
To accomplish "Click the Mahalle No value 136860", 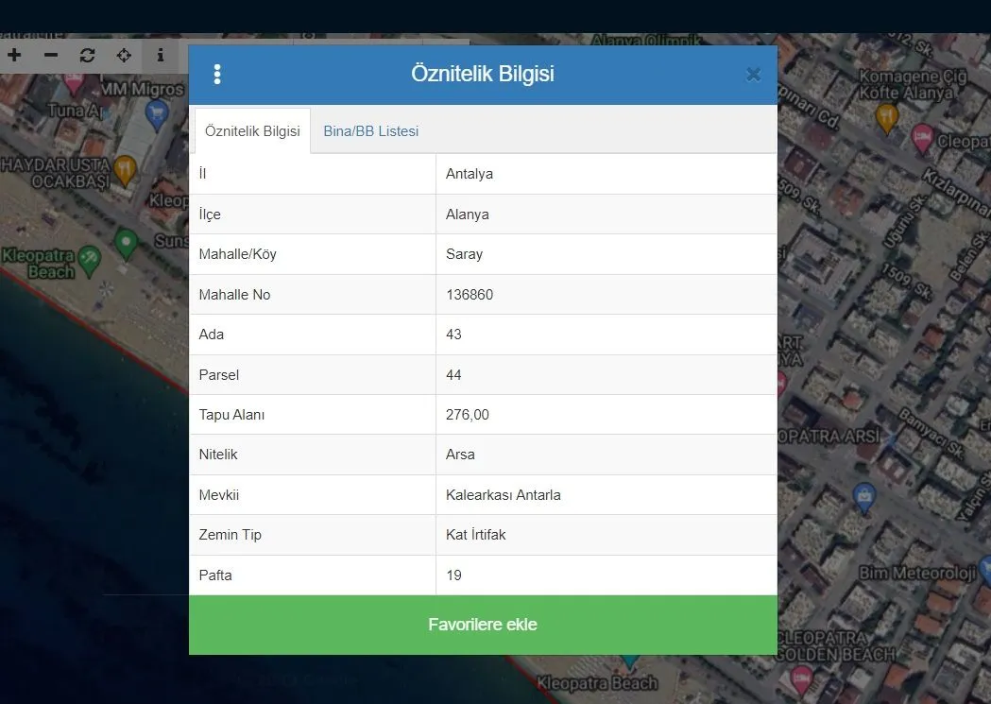I will 470,295.
